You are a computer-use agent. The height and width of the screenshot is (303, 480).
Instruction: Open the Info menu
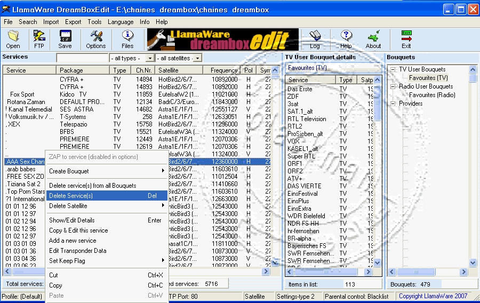(145, 22)
